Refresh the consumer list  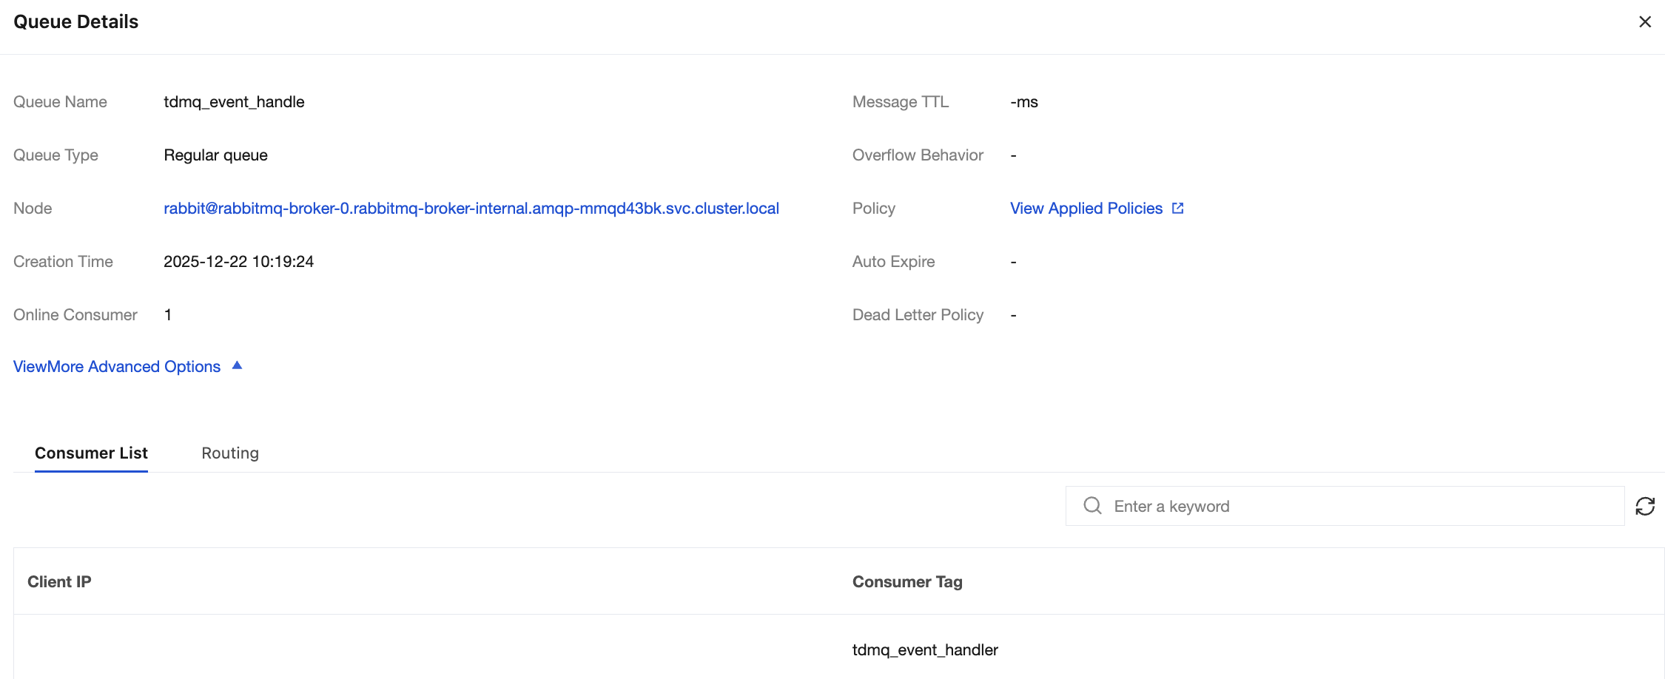point(1644,506)
